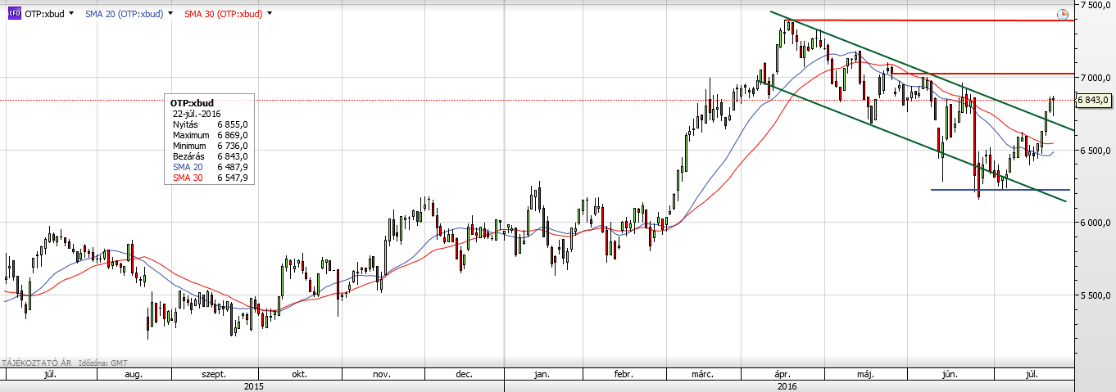Click the febr. month on time axis
This screenshot has height=392, width=1116.
point(623,374)
